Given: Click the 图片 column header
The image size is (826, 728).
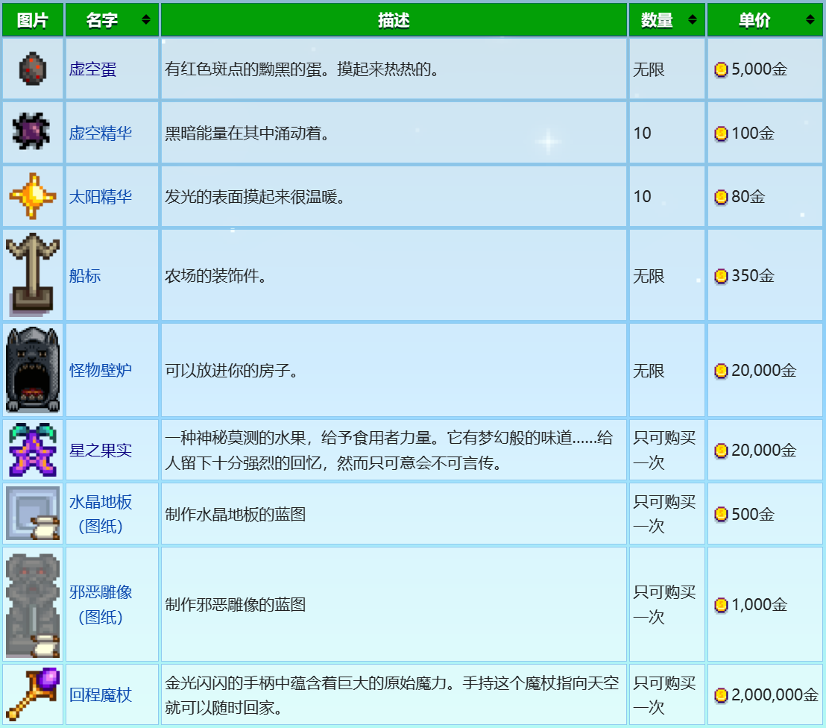Looking at the screenshot, I should [x=32, y=20].
